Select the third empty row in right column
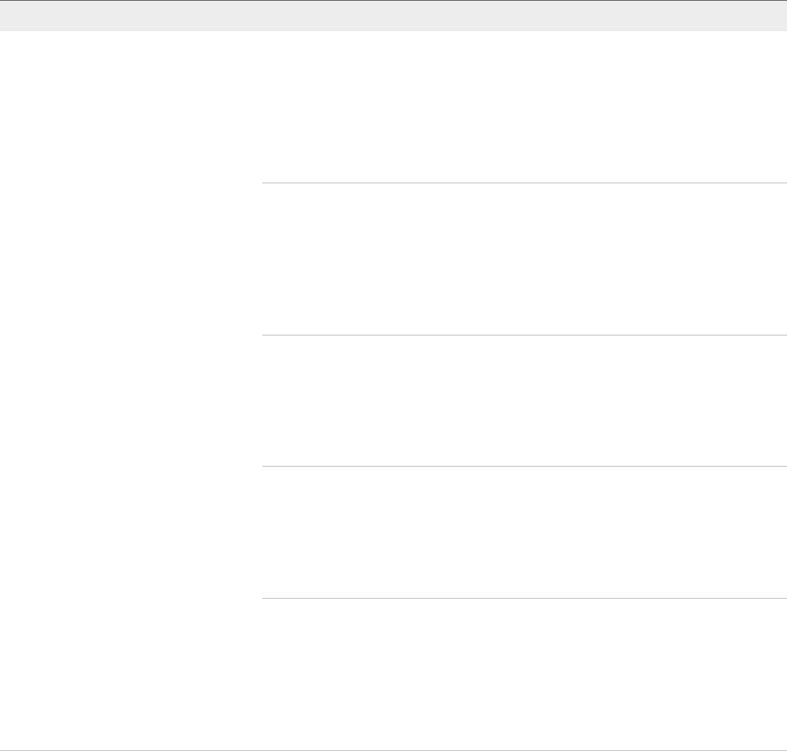This screenshot has height=751, width=787. click(x=524, y=400)
